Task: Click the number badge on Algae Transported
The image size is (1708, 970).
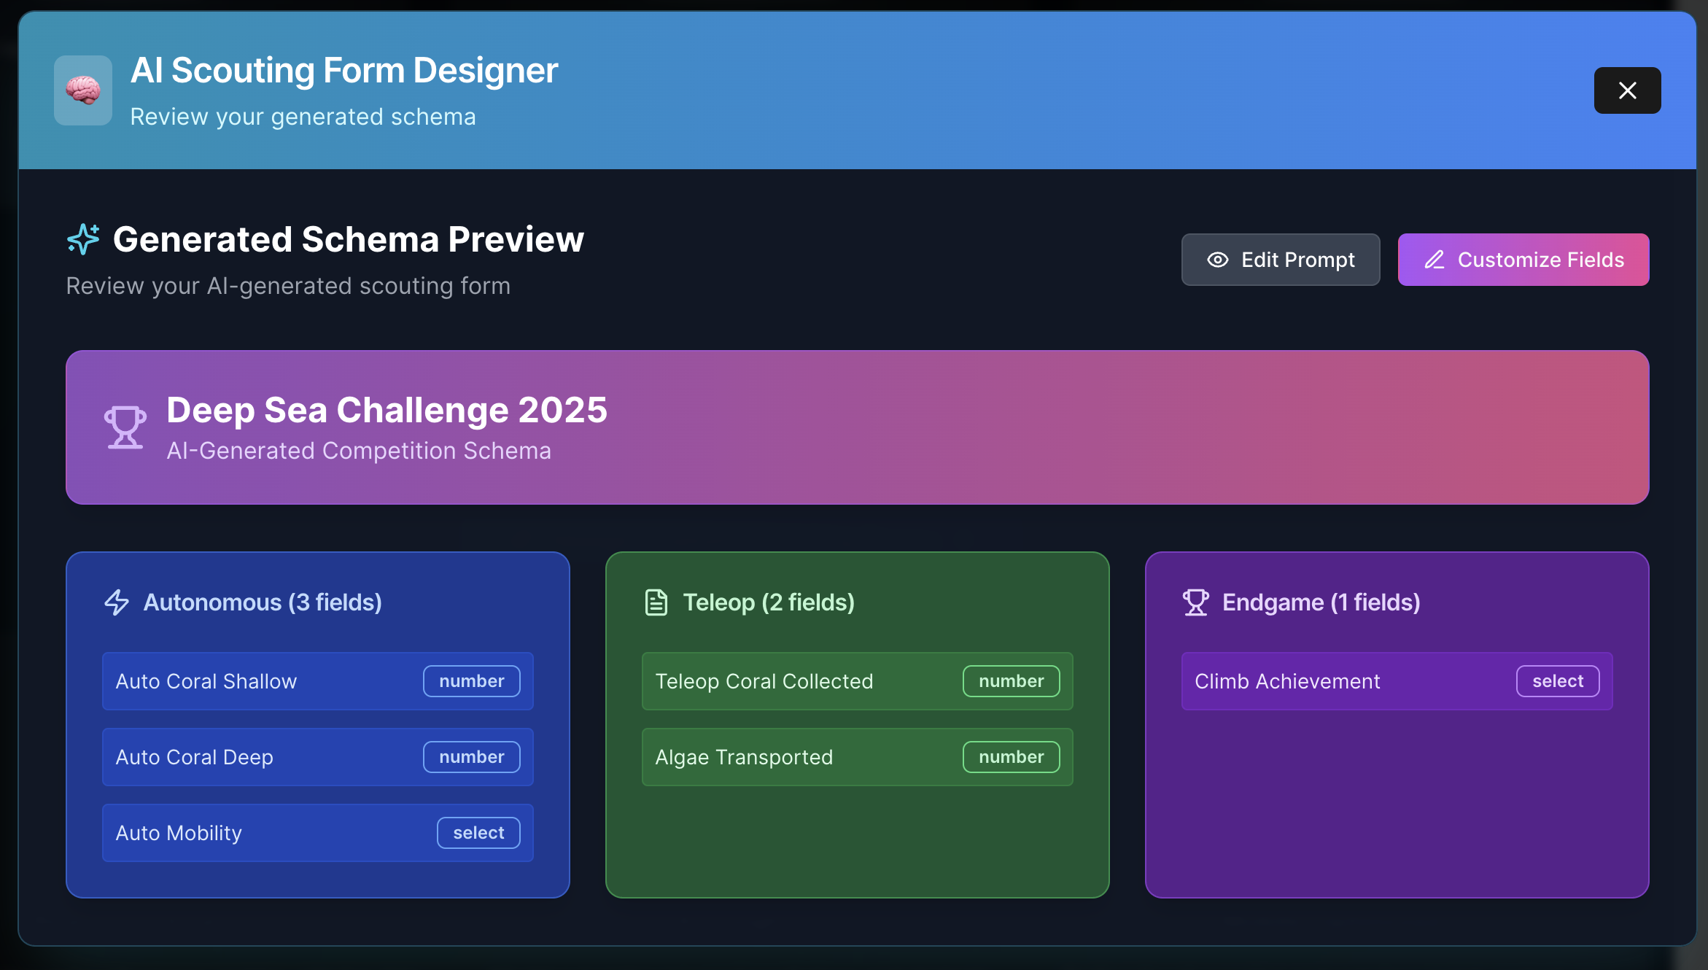Action: pos(1011,757)
